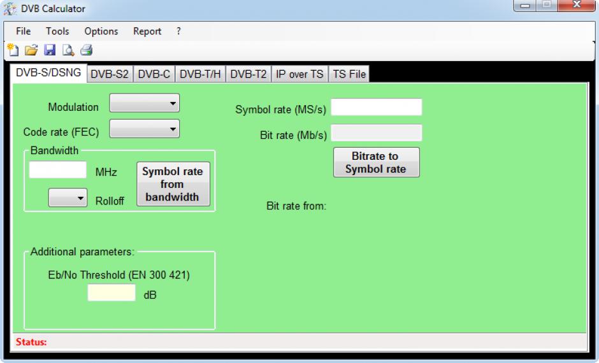
Task: Click the red Status: label
Action: pyautogui.click(x=31, y=342)
